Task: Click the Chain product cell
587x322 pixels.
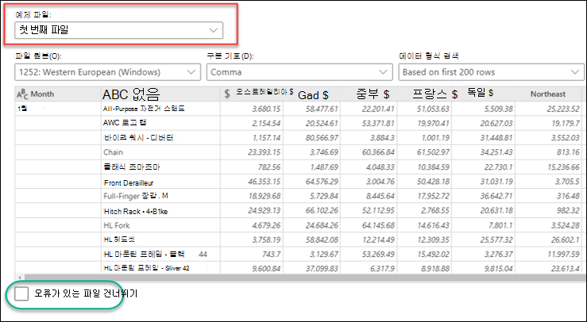Action: (x=160, y=152)
